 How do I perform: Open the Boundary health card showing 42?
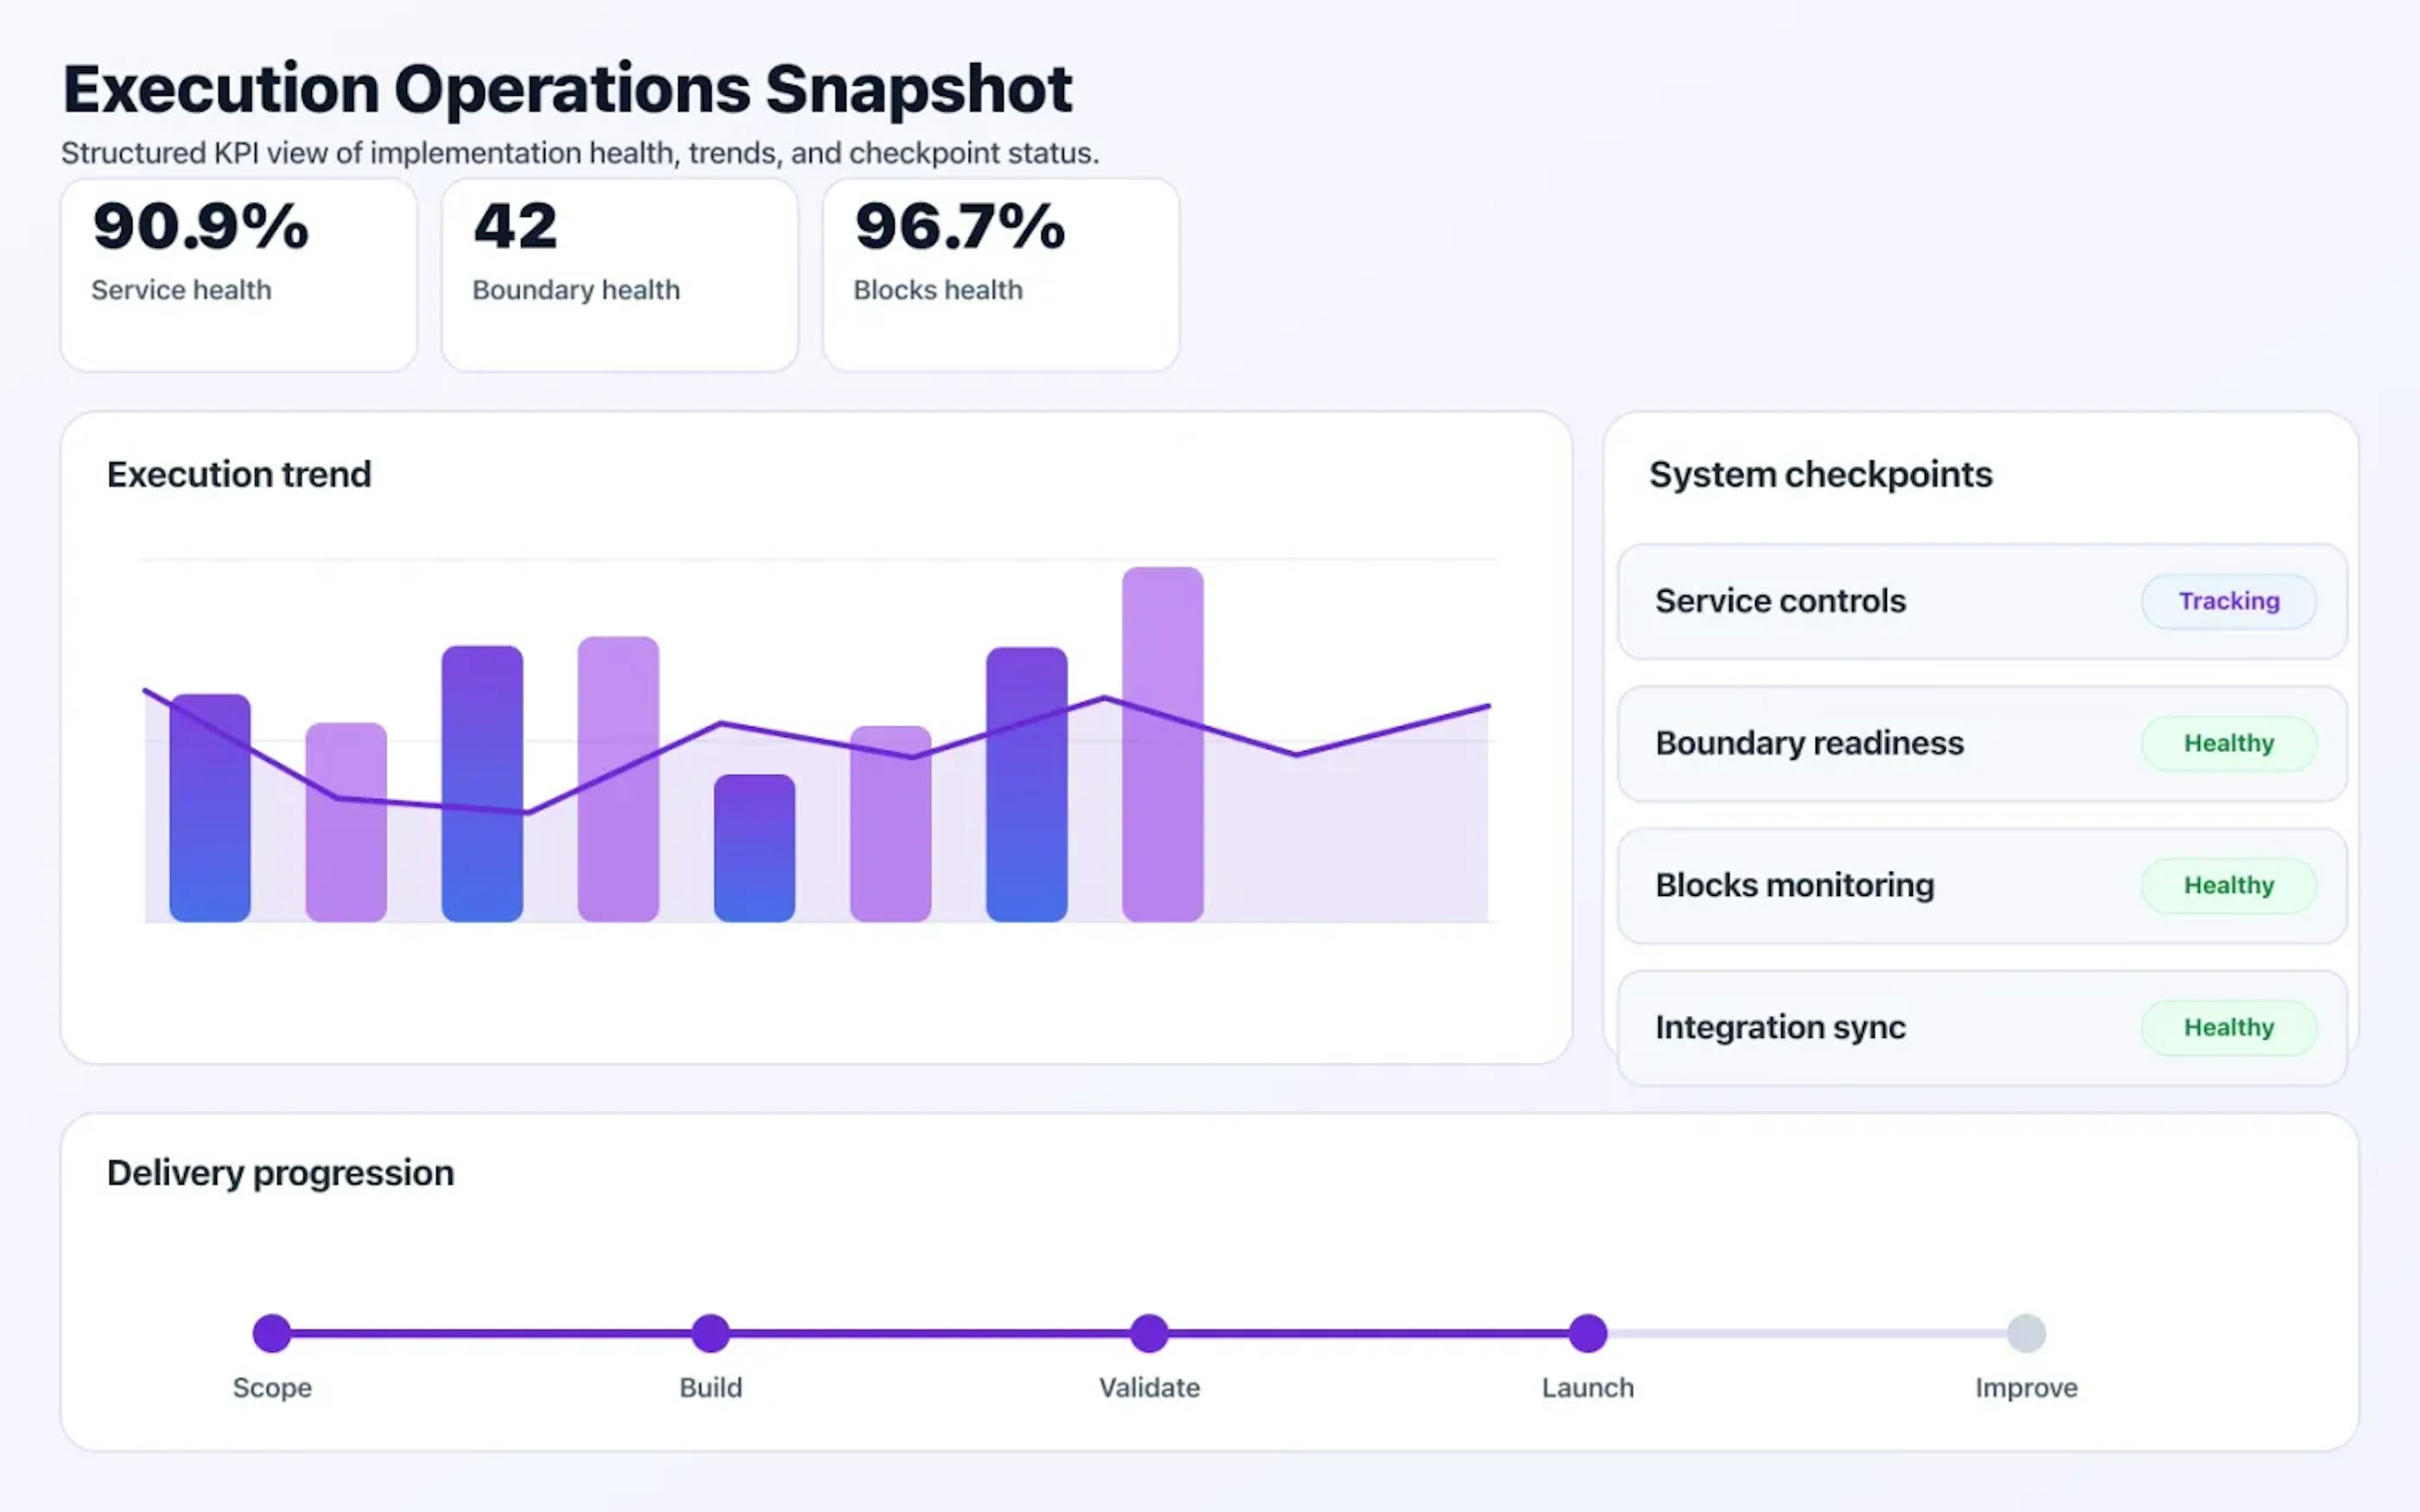pyautogui.click(x=618, y=272)
